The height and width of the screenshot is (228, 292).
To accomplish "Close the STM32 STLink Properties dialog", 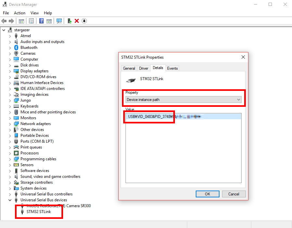I will point(243,57).
